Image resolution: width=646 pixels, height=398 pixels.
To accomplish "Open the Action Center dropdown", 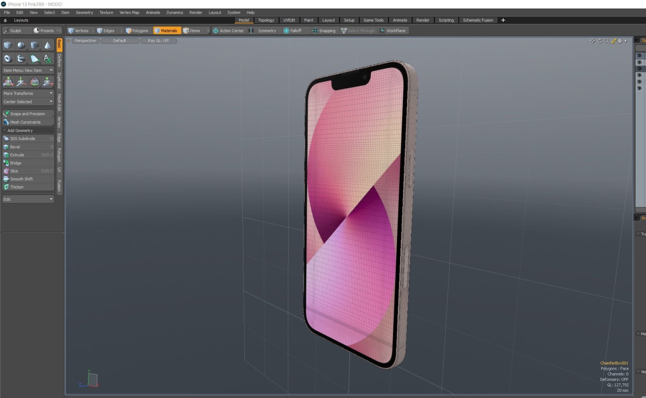I will click(229, 31).
